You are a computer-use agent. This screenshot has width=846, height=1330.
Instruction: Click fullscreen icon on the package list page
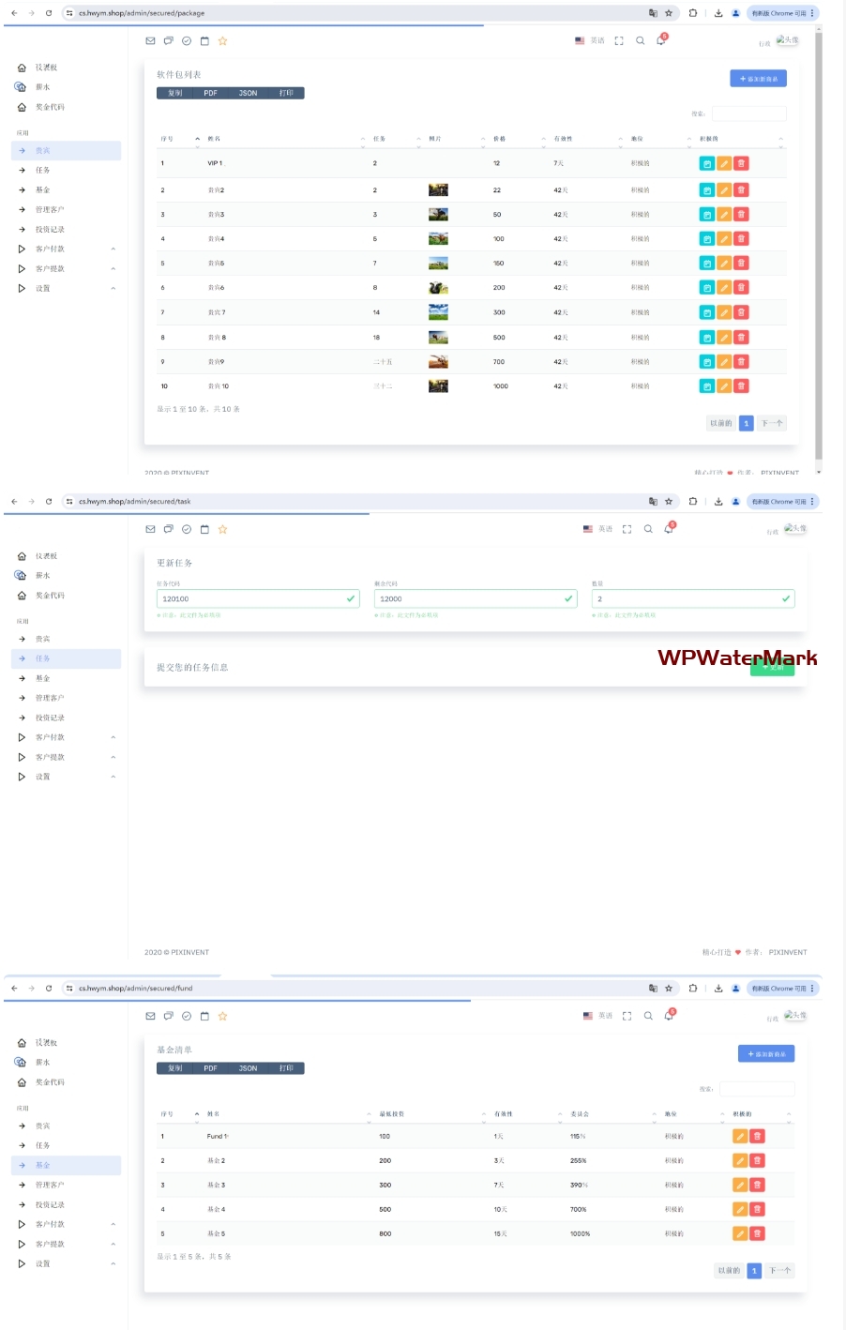pyautogui.click(x=619, y=40)
